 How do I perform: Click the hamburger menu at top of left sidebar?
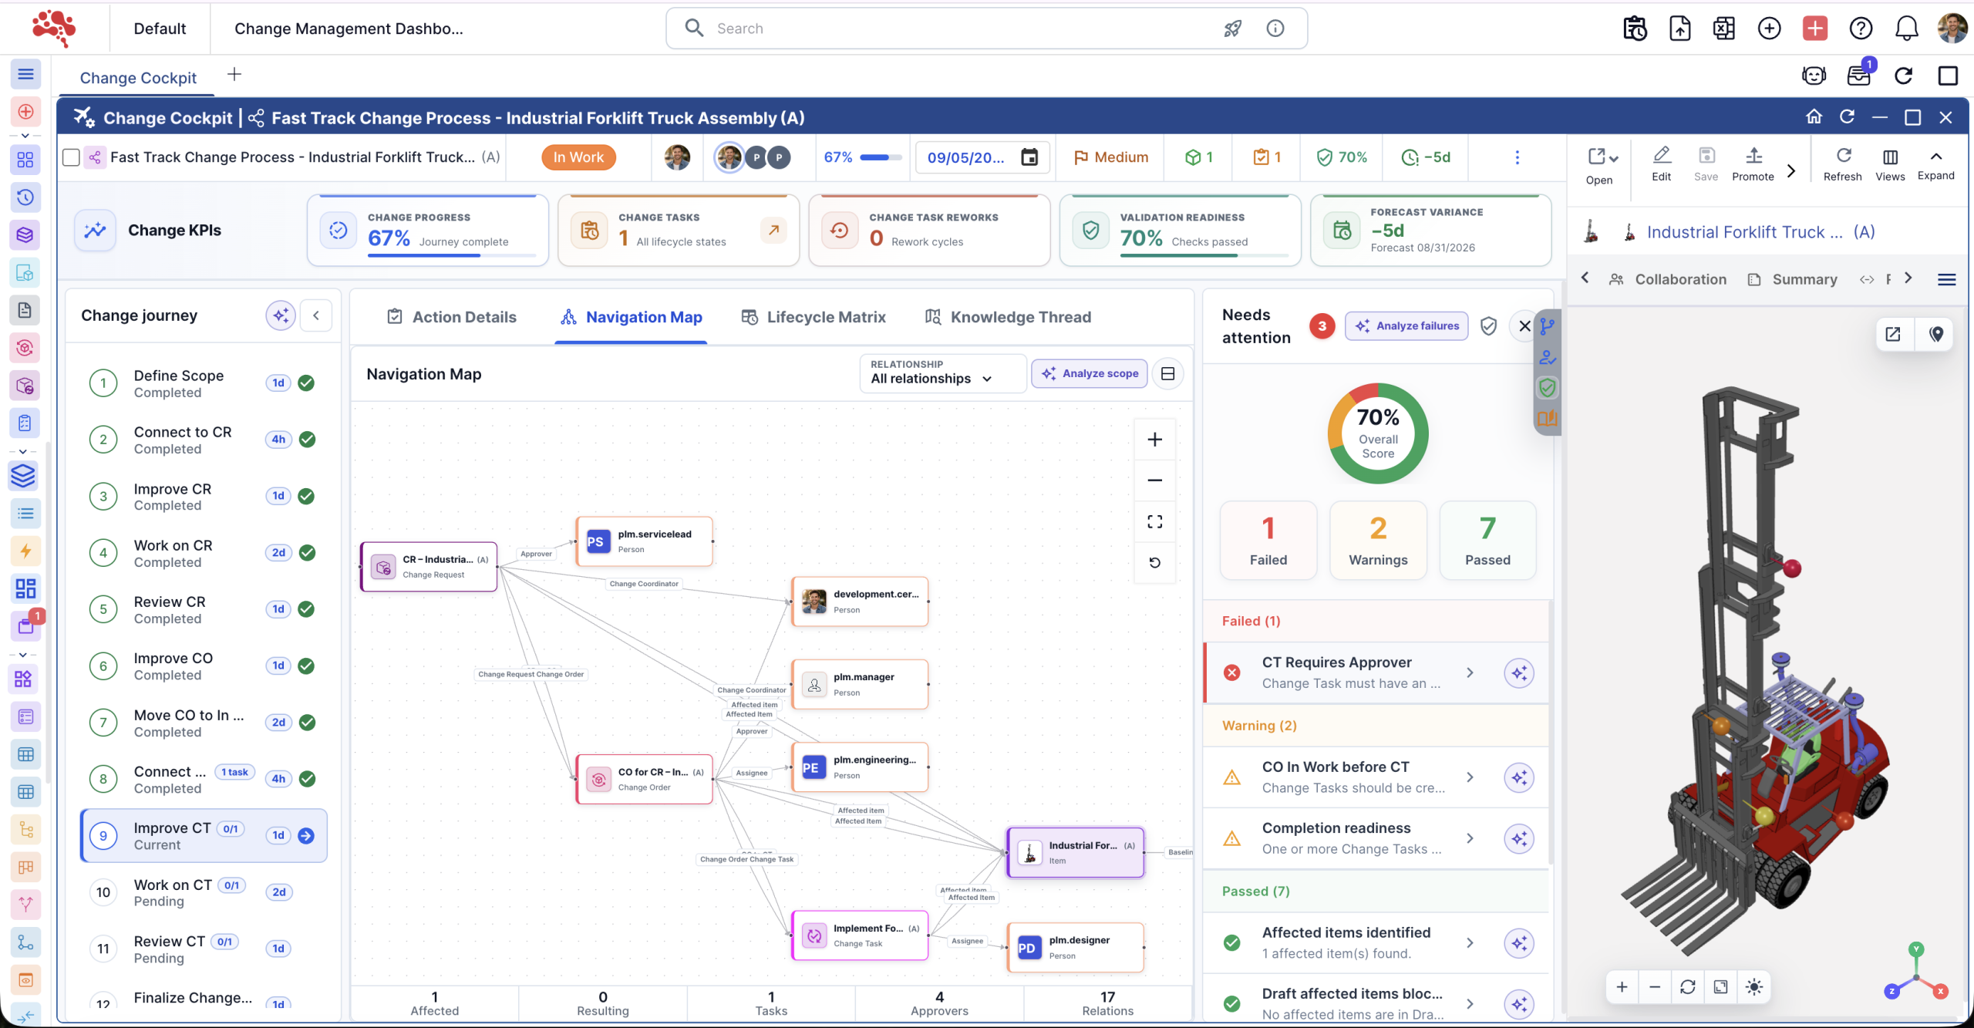(x=25, y=74)
